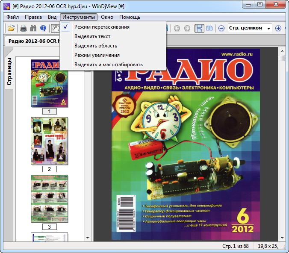Minimize the WinDjView window
Screen dimensions: 289x253
pyautogui.click(x=248, y=5)
